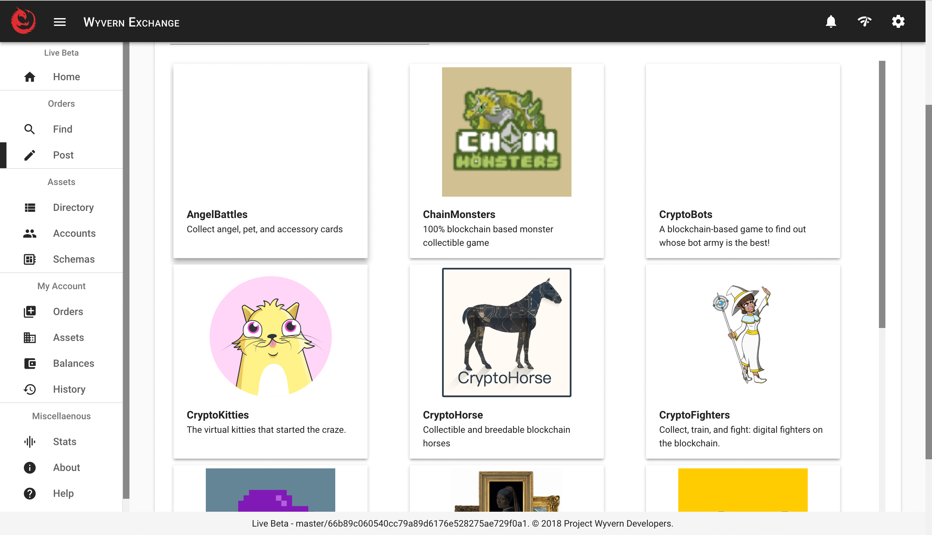This screenshot has width=932, height=535.
Task: Click the CryptoKitties card description text
Action: (x=266, y=430)
